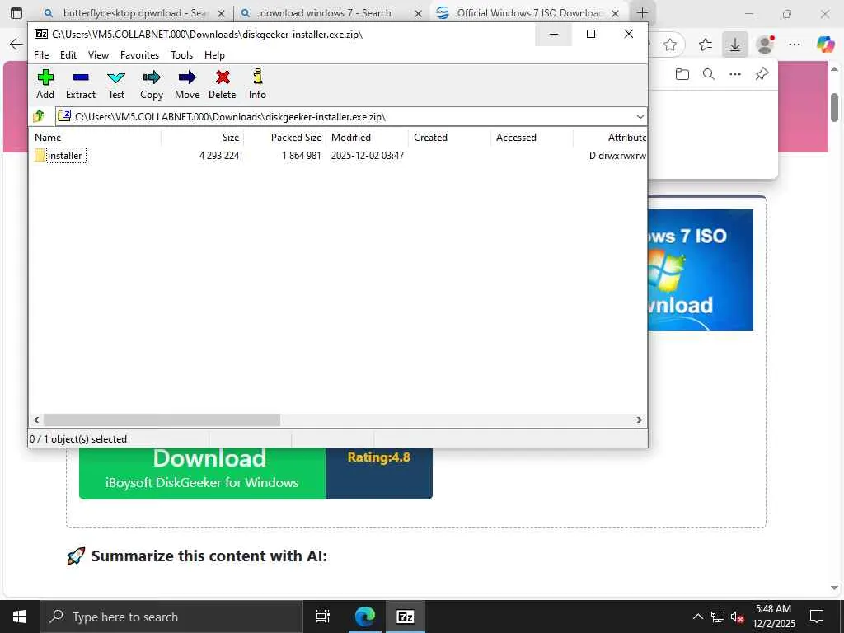
Task: Sort by Size column header
Action: click(203, 138)
